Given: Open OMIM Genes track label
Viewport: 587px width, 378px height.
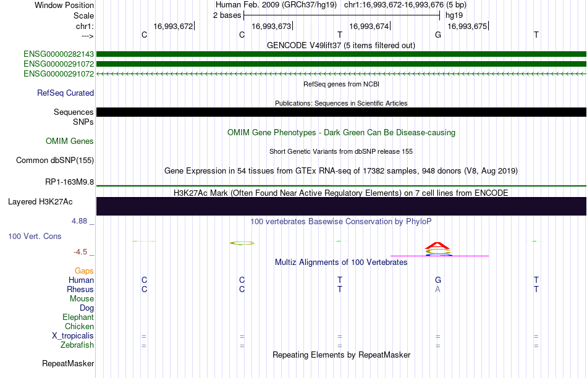Looking at the screenshot, I should point(70,141).
